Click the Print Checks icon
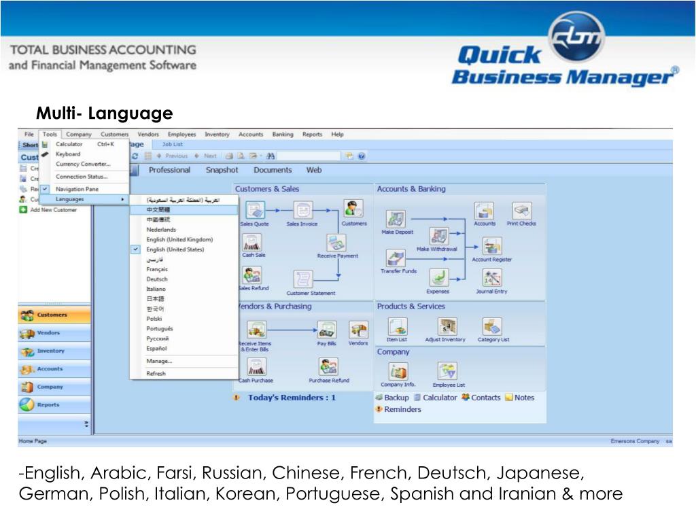This screenshot has width=696, height=522. tap(521, 211)
